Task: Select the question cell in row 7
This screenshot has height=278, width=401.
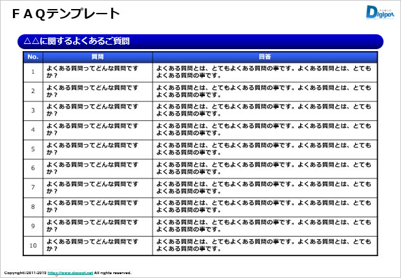Action: (x=98, y=187)
